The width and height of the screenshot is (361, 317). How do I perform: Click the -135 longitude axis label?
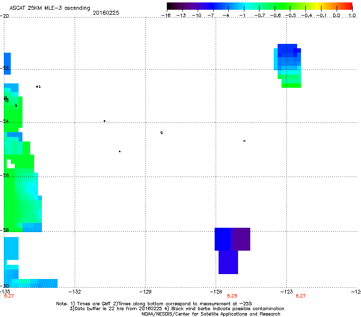pyautogui.click(x=5, y=292)
